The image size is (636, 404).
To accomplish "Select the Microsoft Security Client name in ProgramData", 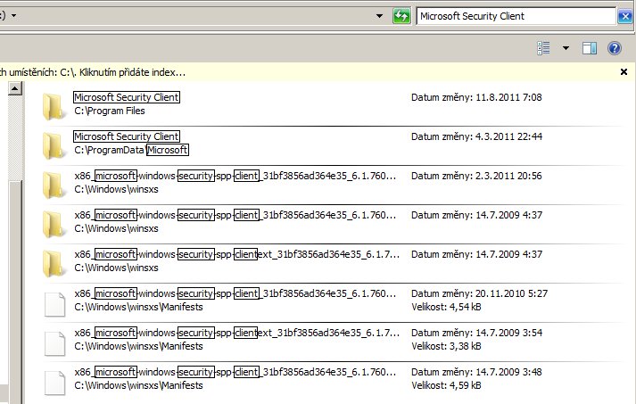I will coord(127,136).
